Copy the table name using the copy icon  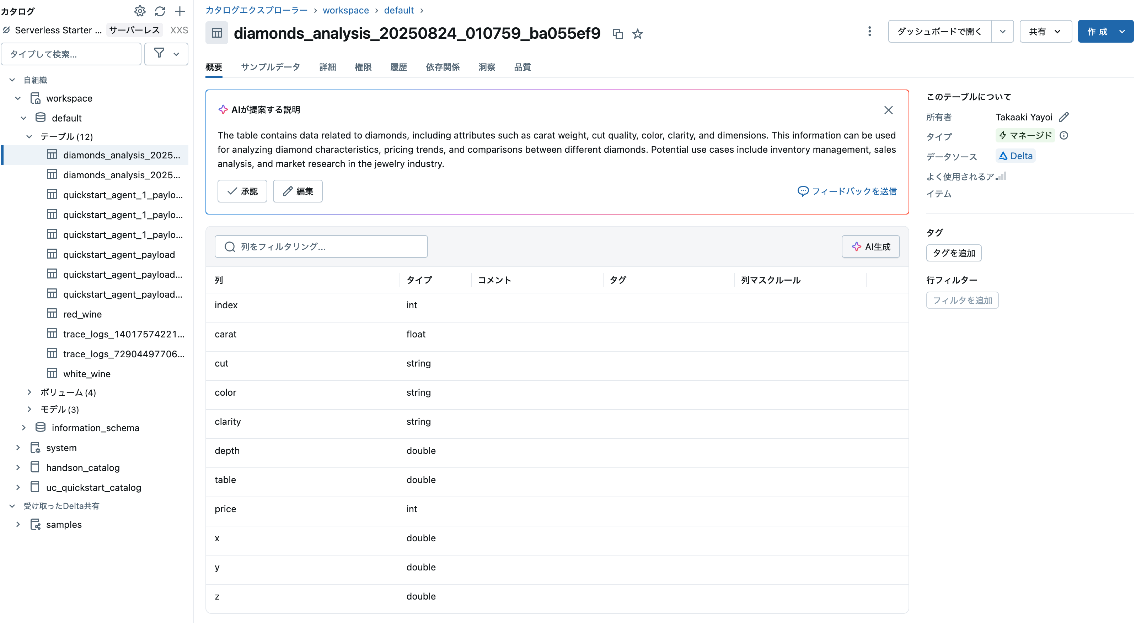click(x=617, y=34)
